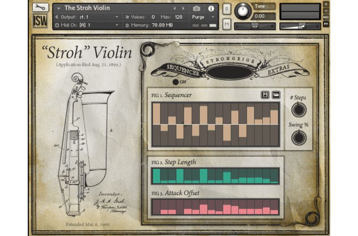This screenshot has height=236, width=358.
Task: Click the Tune knob
Action: [243, 11]
